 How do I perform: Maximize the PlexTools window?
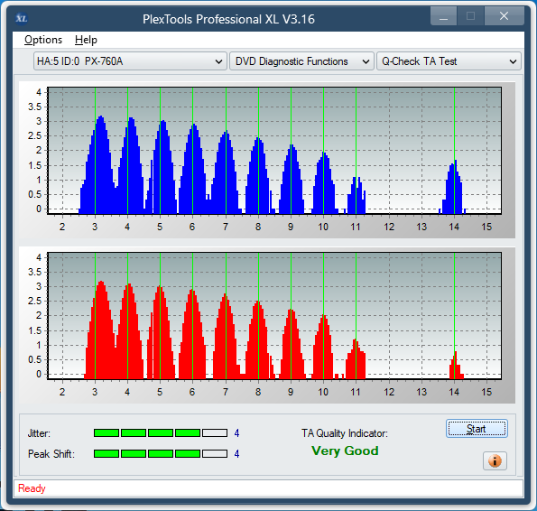coord(470,16)
